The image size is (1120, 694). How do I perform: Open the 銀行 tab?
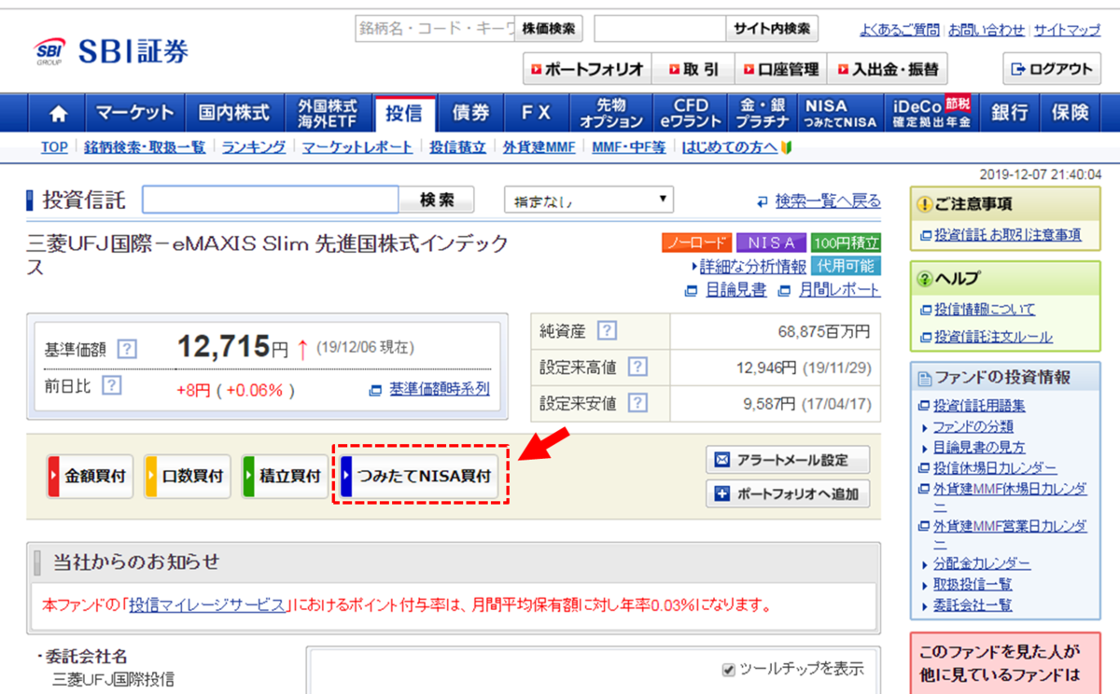click(x=1010, y=114)
